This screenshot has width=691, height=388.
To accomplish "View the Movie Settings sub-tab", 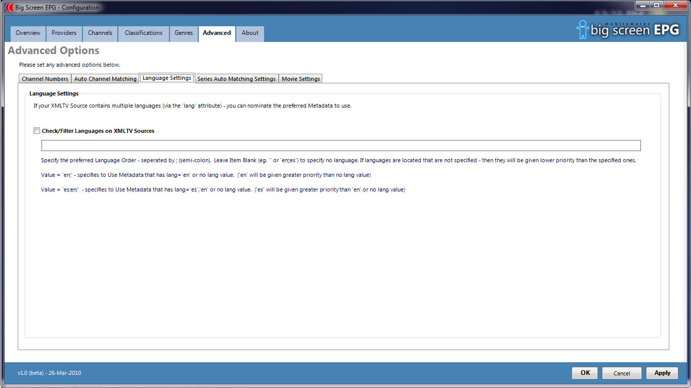I will coord(300,79).
